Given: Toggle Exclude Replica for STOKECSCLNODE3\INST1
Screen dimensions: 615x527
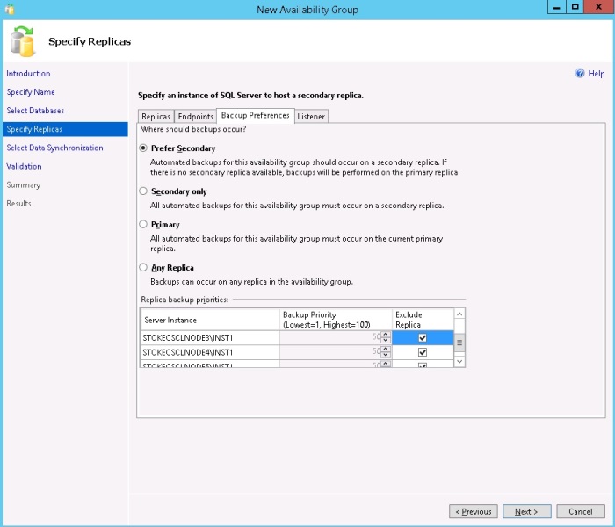Looking at the screenshot, I should [423, 337].
